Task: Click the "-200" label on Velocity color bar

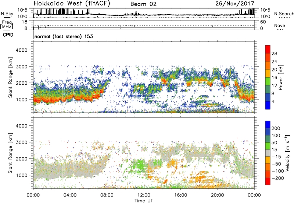Action: tap(278, 178)
